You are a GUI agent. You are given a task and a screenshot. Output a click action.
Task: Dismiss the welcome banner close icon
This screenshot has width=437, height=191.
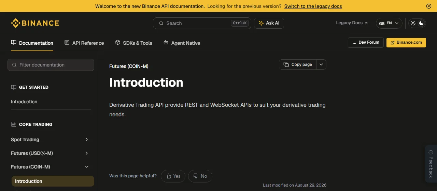pyautogui.click(x=429, y=6)
